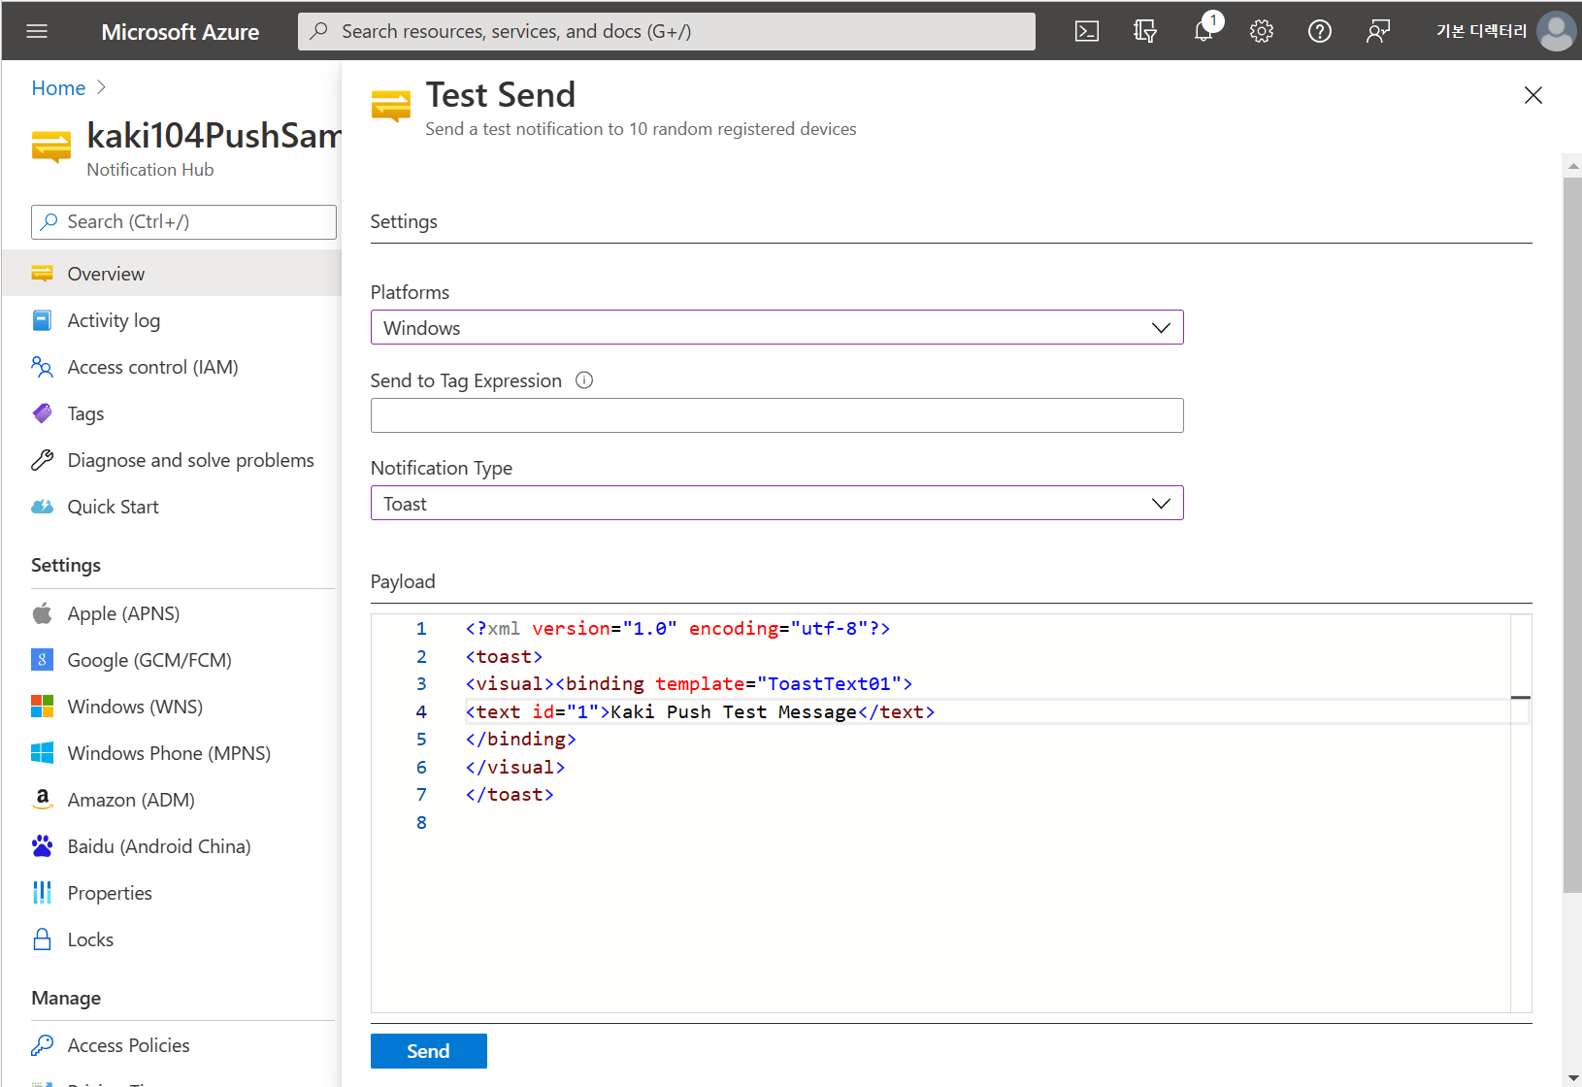The height and width of the screenshot is (1087, 1582).
Task: Click the directory name beside the avatar
Action: pos(1482,31)
